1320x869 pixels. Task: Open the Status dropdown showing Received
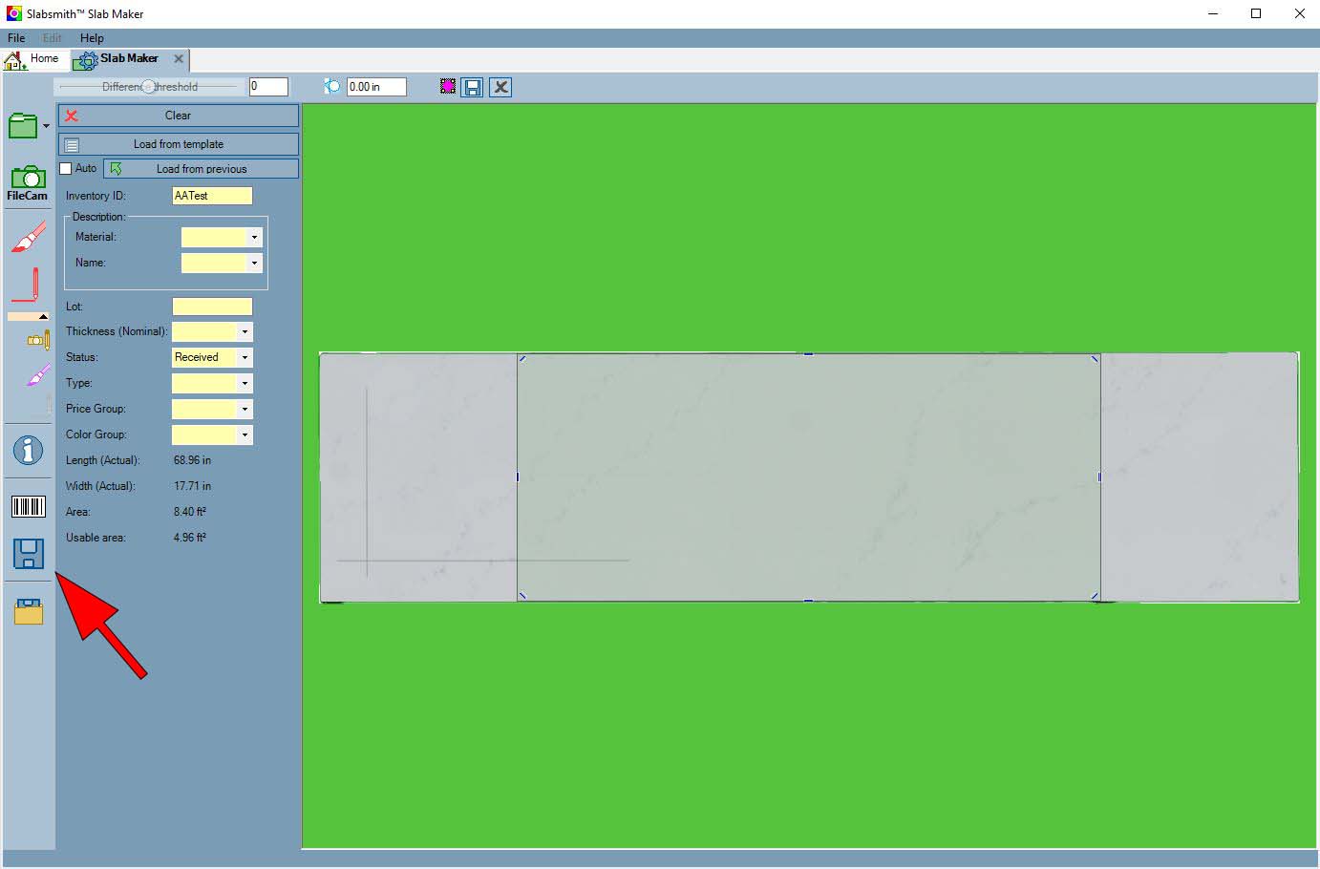pyautogui.click(x=245, y=357)
